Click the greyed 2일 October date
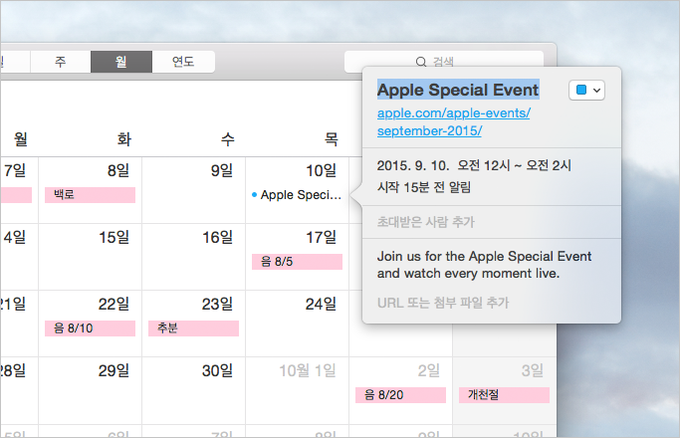Image resolution: width=680 pixels, height=438 pixels. (429, 370)
